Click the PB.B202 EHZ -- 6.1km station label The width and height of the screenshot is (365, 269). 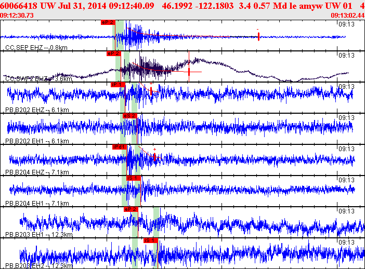[x=37, y=110]
